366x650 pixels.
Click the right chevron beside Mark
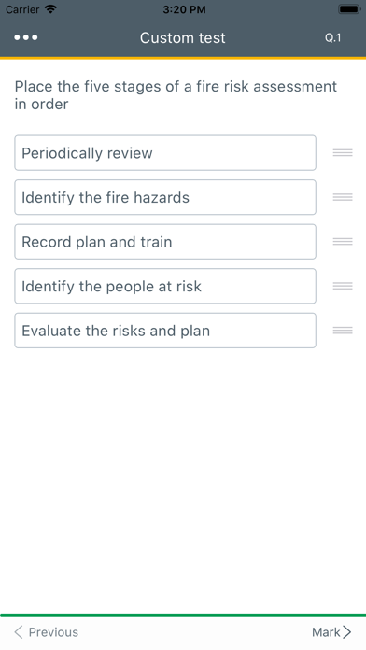tap(347, 632)
